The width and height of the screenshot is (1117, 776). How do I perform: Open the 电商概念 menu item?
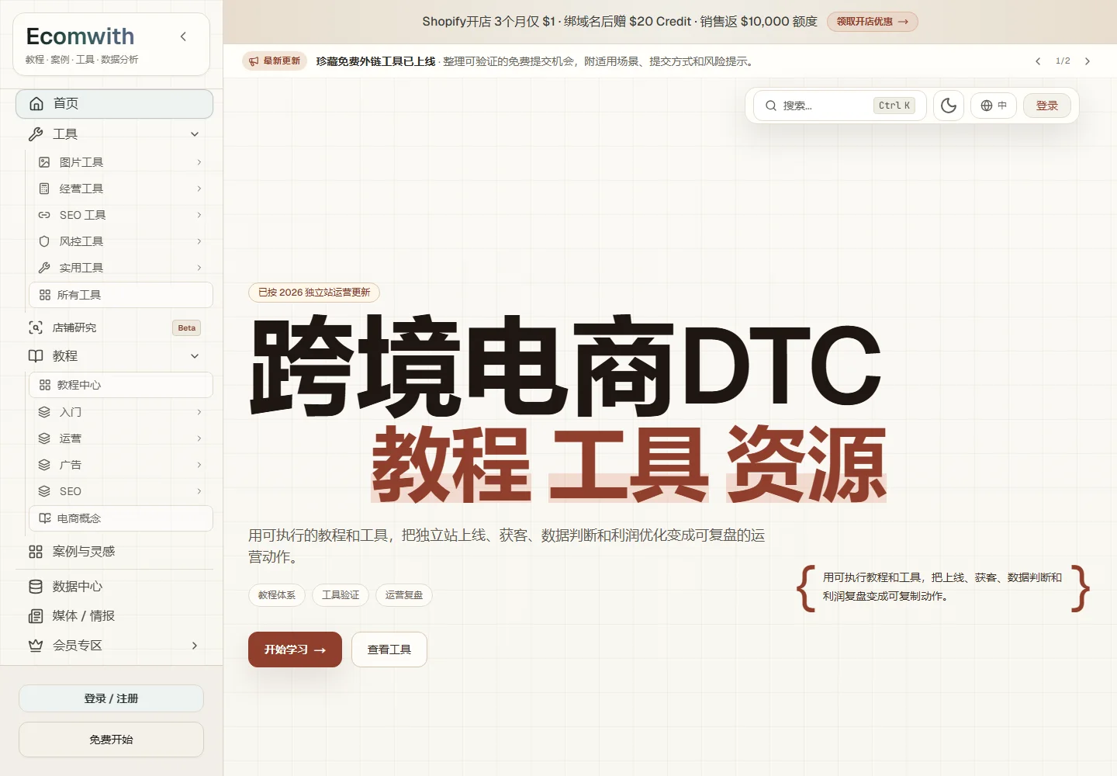[x=121, y=518]
